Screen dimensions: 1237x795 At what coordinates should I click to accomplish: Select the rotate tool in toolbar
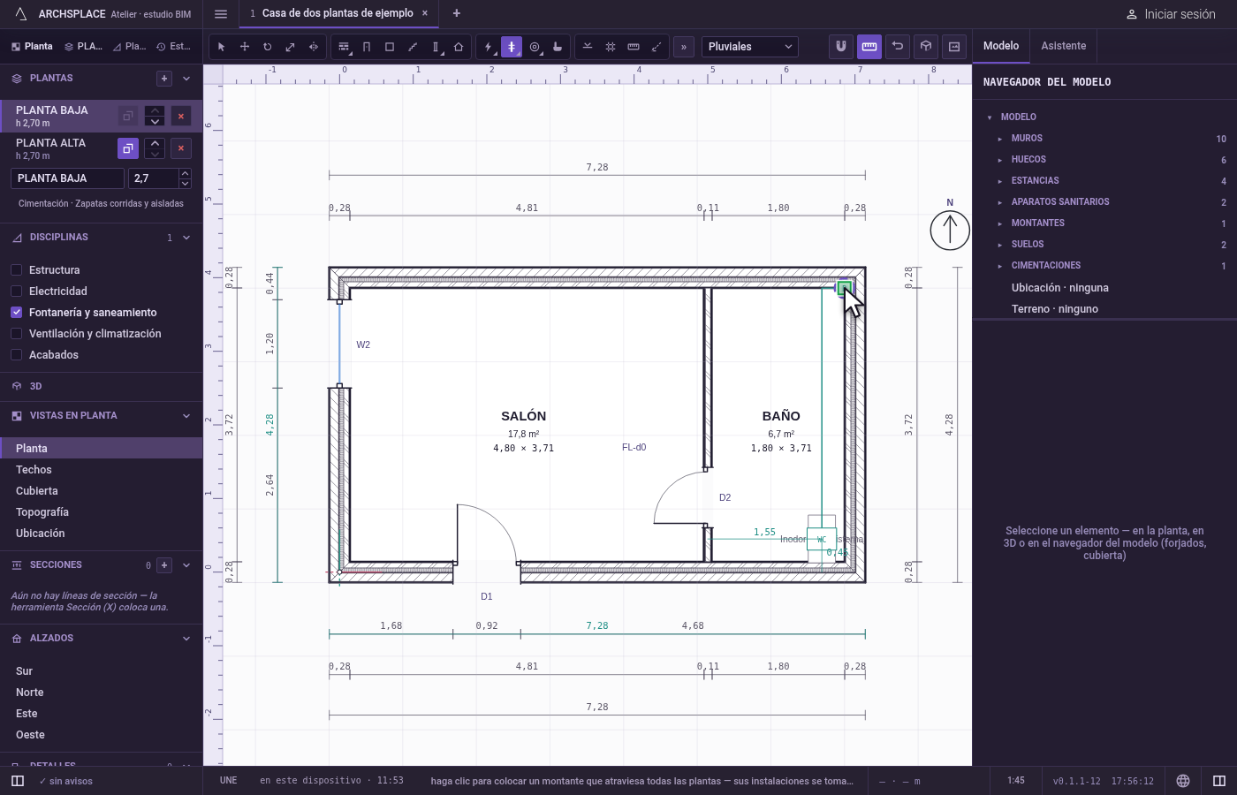click(x=267, y=47)
